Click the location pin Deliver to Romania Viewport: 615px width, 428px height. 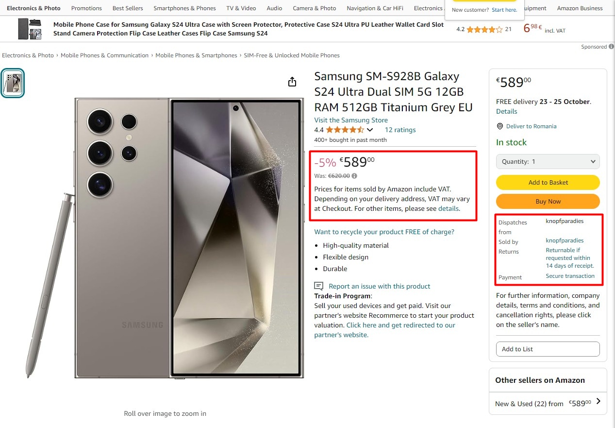500,126
